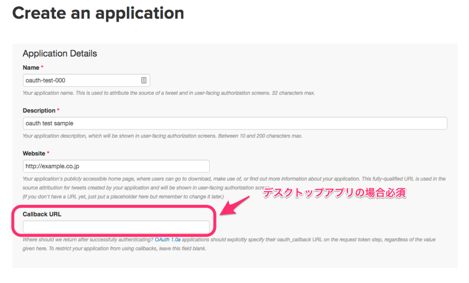Focus the Description input field
This screenshot has width=469, height=283.
click(235, 123)
